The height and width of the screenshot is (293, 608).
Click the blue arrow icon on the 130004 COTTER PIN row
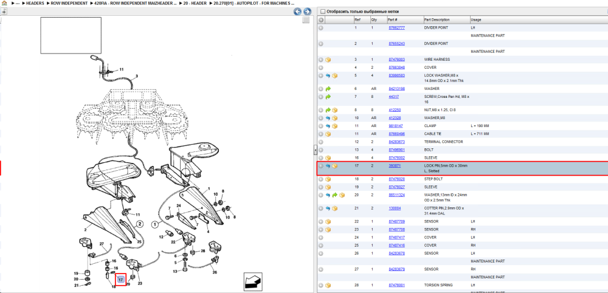coord(328,209)
